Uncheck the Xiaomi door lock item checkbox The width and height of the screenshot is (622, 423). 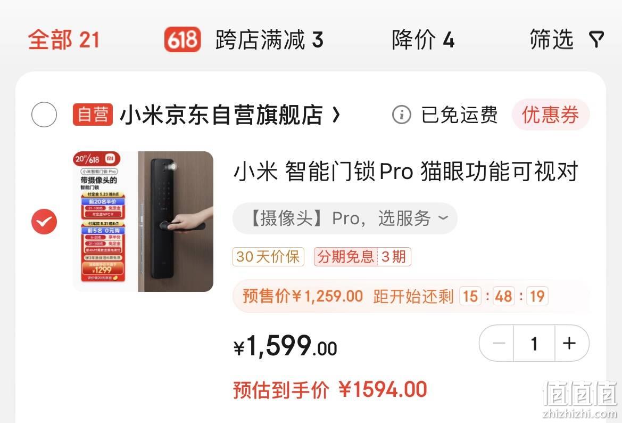[44, 221]
